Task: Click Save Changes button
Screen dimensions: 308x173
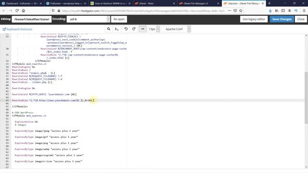Action: tap(282, 19)
